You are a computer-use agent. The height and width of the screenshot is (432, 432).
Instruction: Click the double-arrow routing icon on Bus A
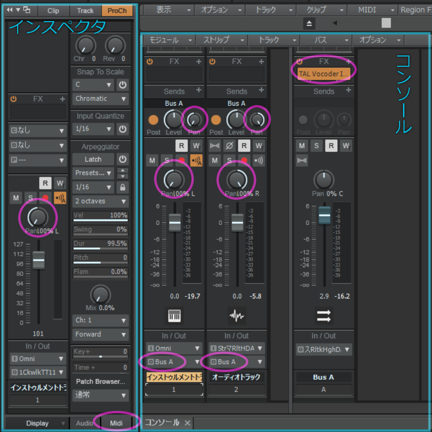pos(324,316)
